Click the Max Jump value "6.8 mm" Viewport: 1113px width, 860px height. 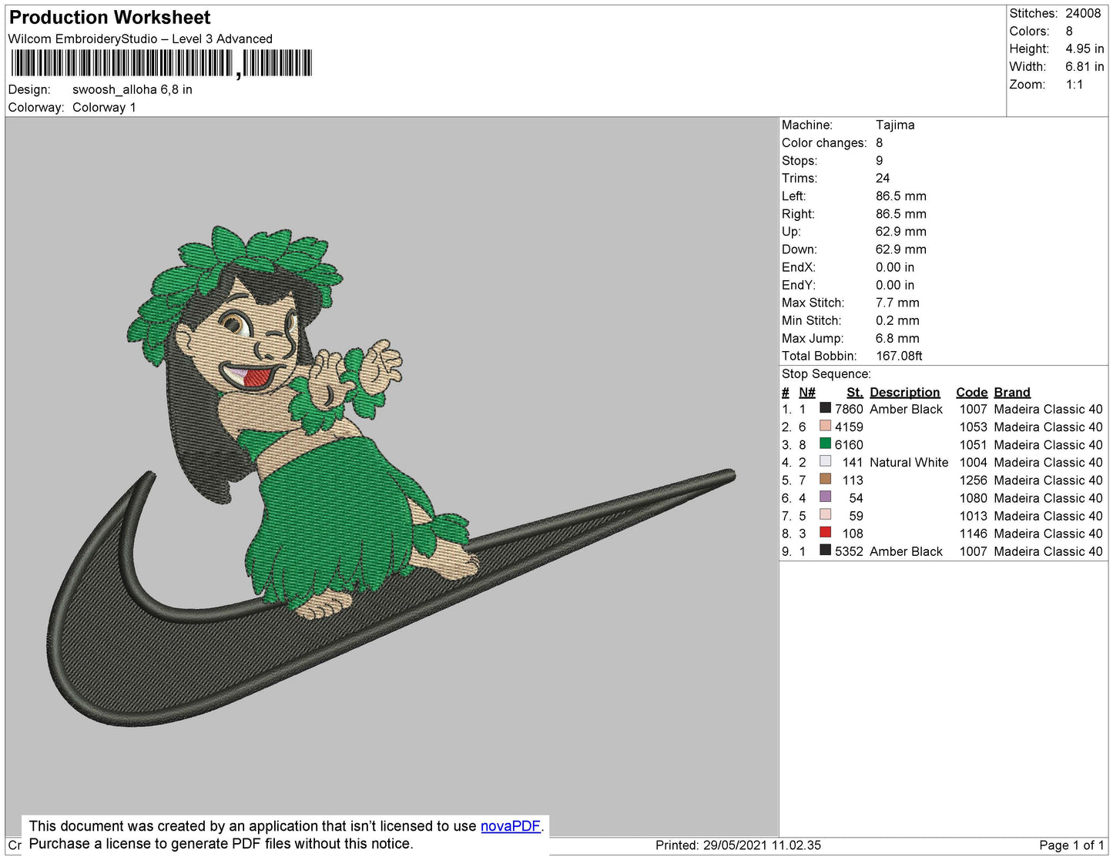click(897, 338)
